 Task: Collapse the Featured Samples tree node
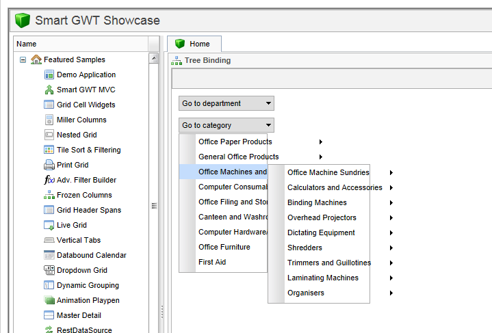click(x=23, y=59)
